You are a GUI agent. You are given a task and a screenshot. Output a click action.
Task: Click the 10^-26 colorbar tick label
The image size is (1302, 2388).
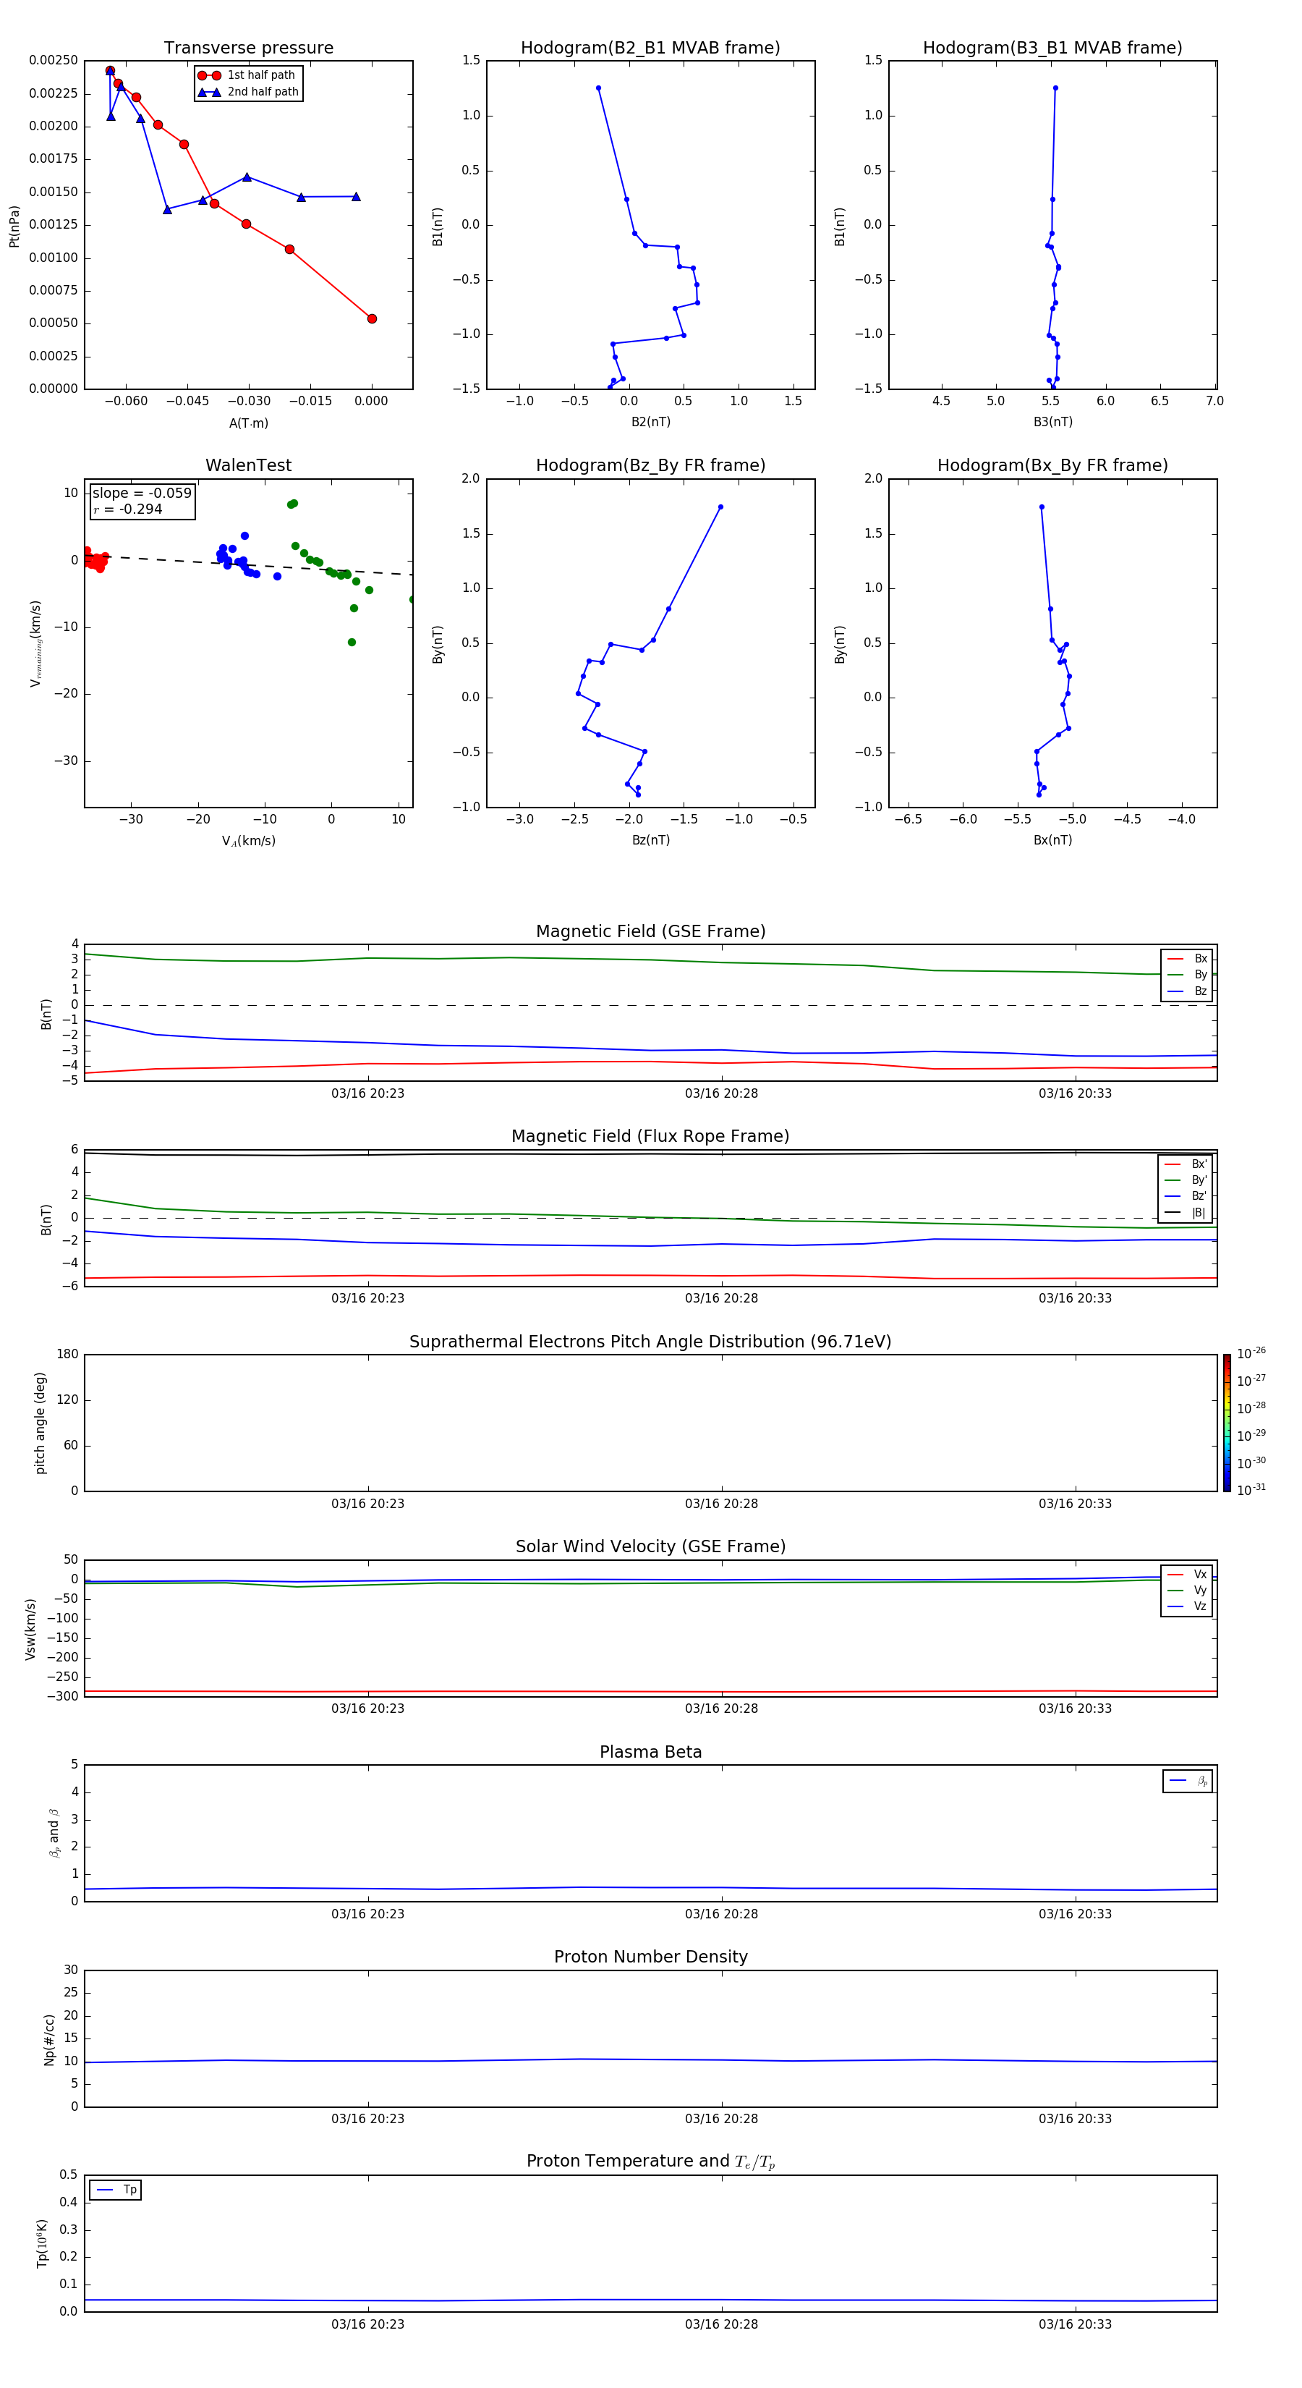click(1251, 1353)
